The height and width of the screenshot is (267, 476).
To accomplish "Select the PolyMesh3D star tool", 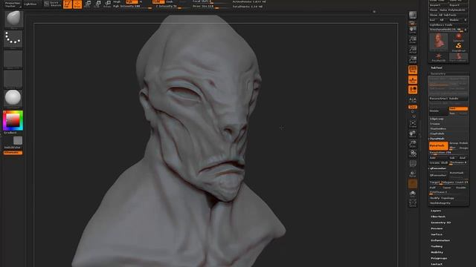I will coord(438,57).
